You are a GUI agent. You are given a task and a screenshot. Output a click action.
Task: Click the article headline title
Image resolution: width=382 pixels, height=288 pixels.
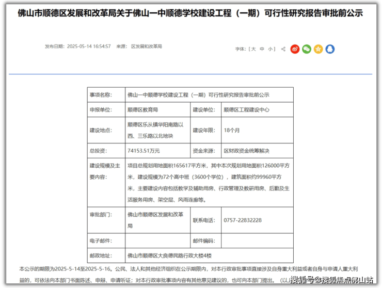pyautogui.click(x=190, y=13)
